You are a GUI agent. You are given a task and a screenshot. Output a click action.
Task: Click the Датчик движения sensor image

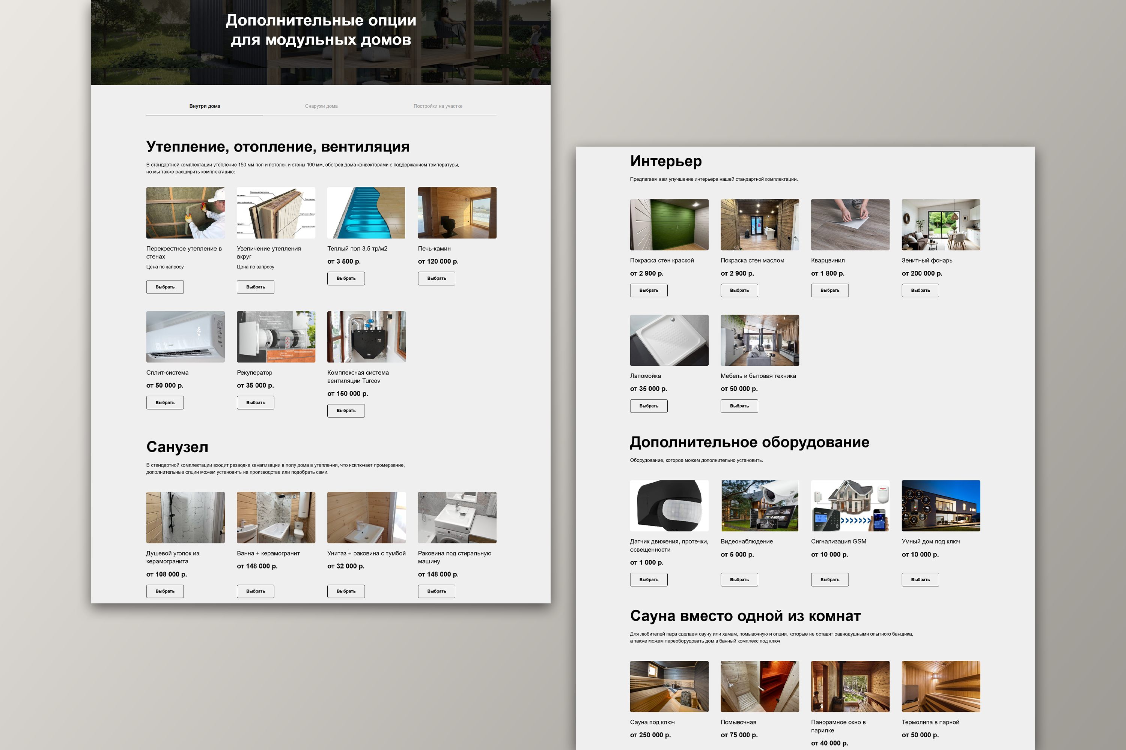tap(669, 505)
